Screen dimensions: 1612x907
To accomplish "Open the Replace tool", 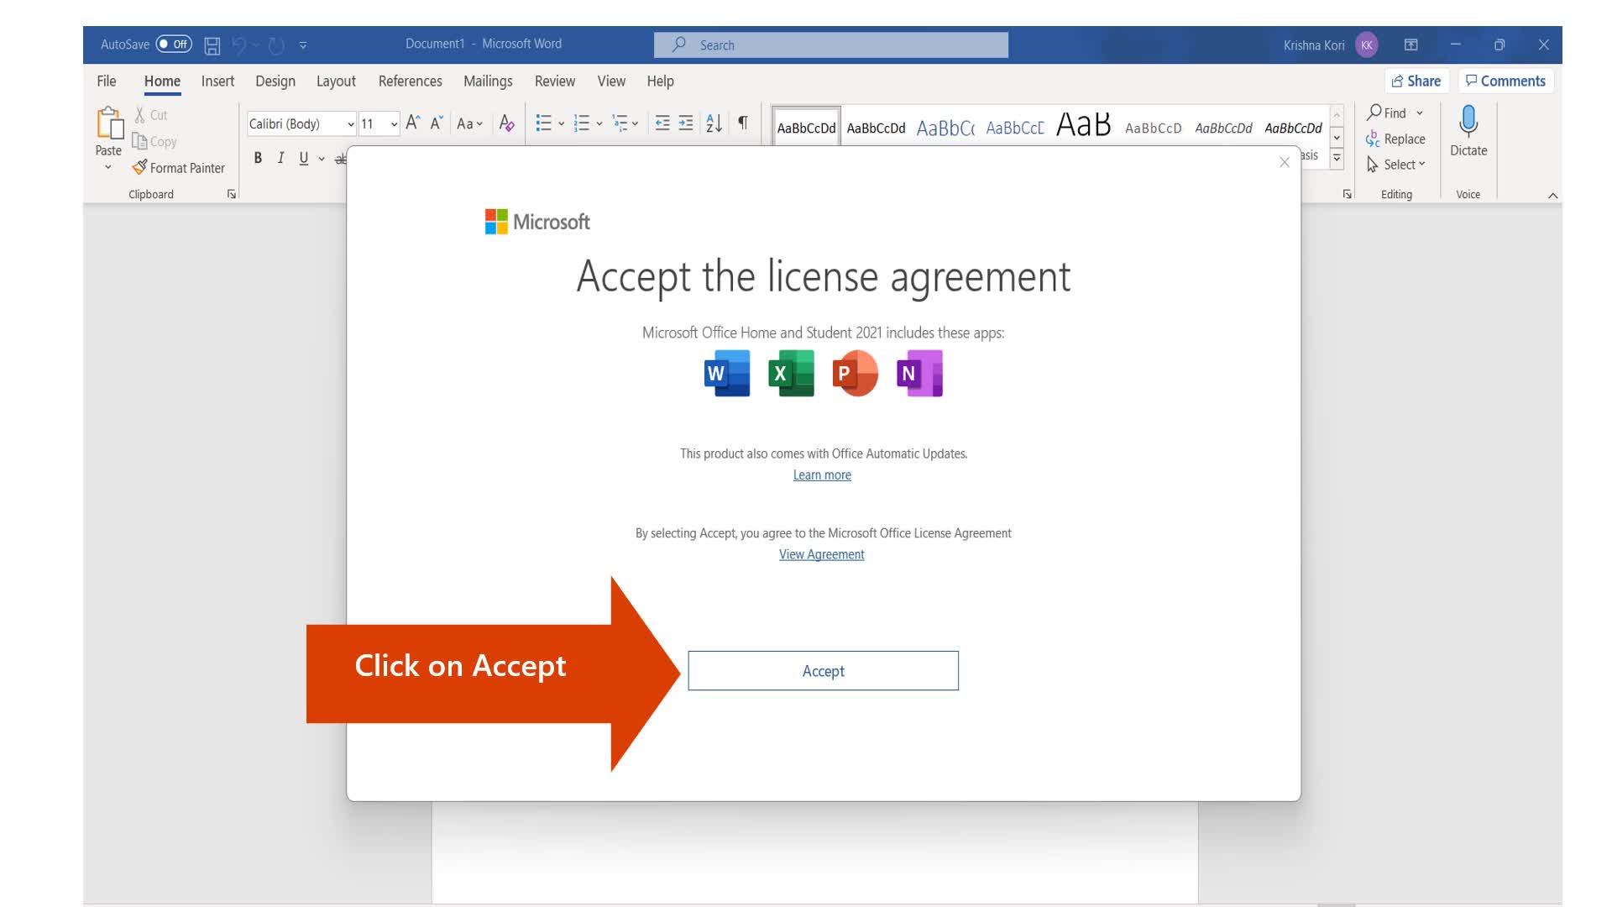I will click(1396, 139).
